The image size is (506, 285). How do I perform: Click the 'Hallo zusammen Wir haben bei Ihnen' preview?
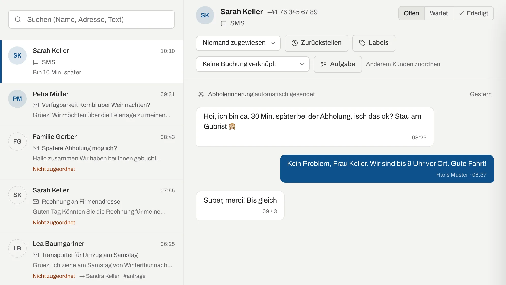pos(97,158)
